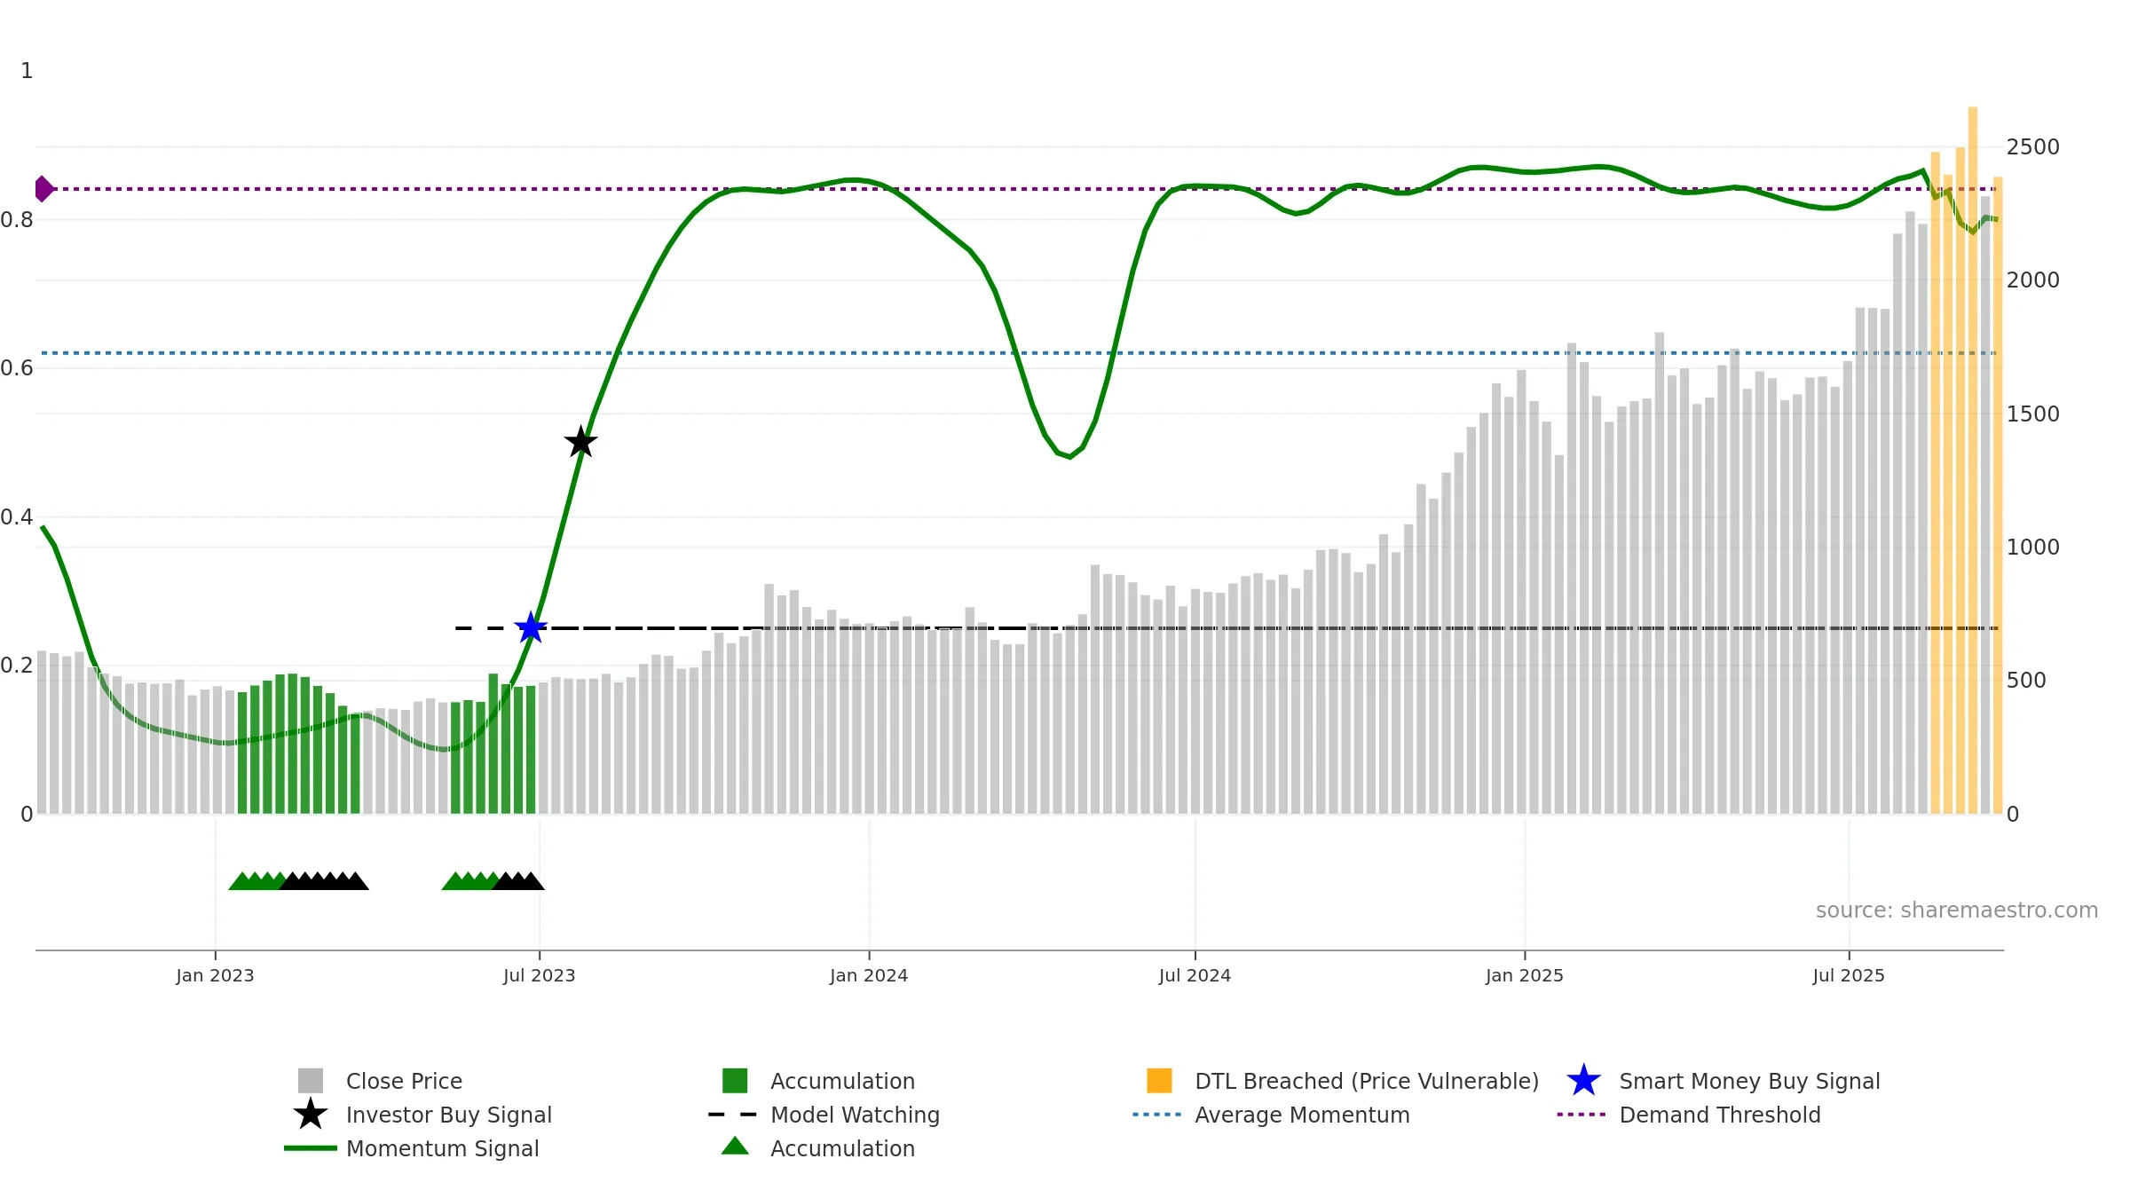This screenshot has width=2130, height=1198.
Task: Click the Jul 2025 axis label
Action: pos(1849,975)
